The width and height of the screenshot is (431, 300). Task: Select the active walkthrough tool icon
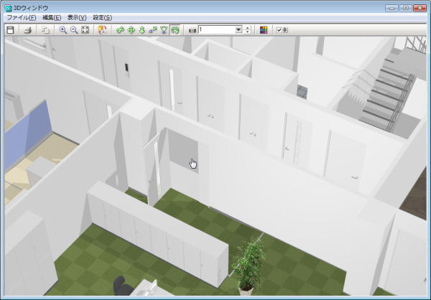pos(175,30)
